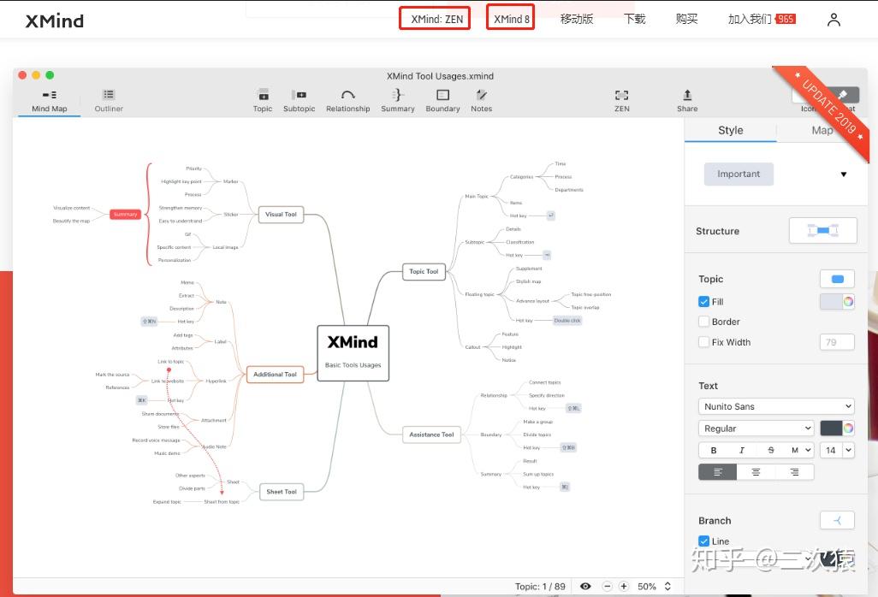The height and width of the screenshot is (597, 878).
Task: Open the XMind: ZEN page link
Action: click(x=435, y=19)
